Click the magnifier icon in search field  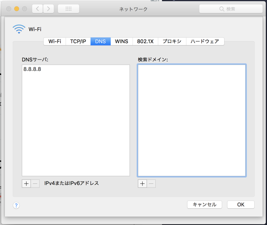tap(222, 9)
